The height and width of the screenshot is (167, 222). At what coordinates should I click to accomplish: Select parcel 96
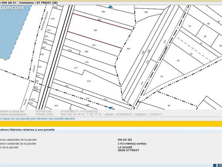tap(169, 106)
